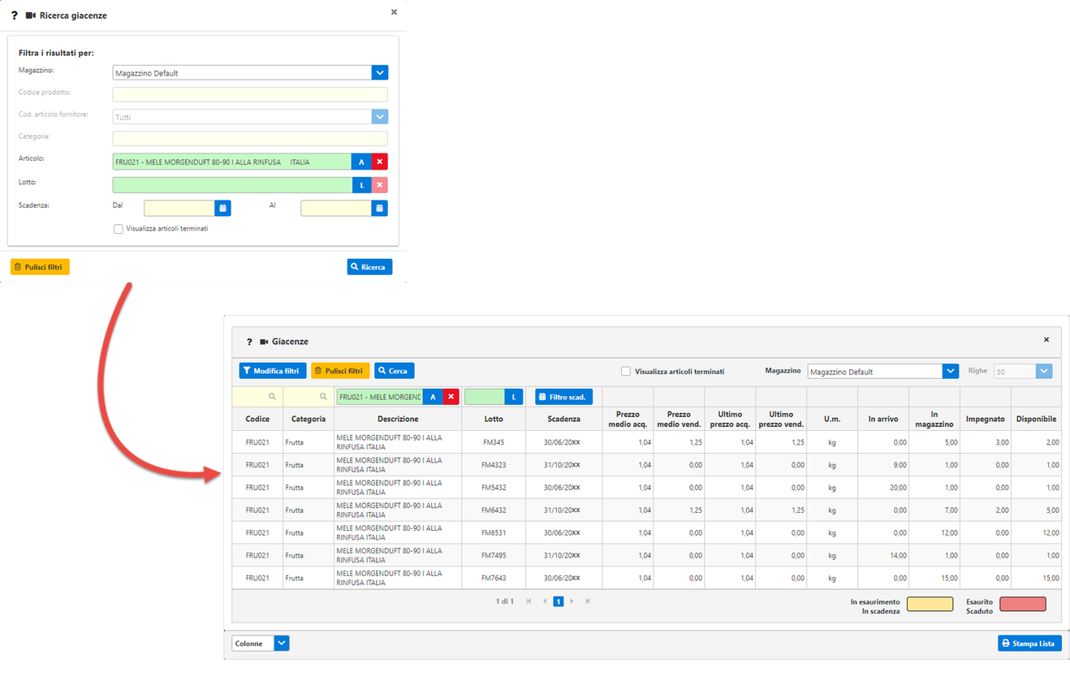The width and height of the screenshot is (1070, 689).
Task: Focus green Lotto filter box in grid
Action: [x=485, y=397]
